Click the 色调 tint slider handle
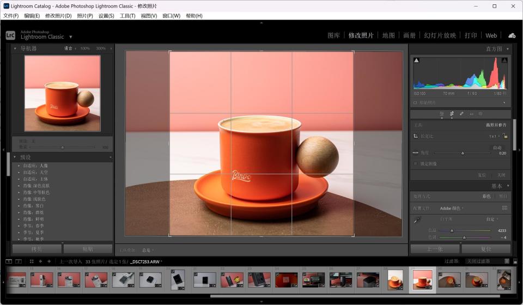523x305 pixels. pos(464,237)
